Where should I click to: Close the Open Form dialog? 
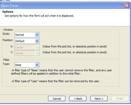[127, 6]
